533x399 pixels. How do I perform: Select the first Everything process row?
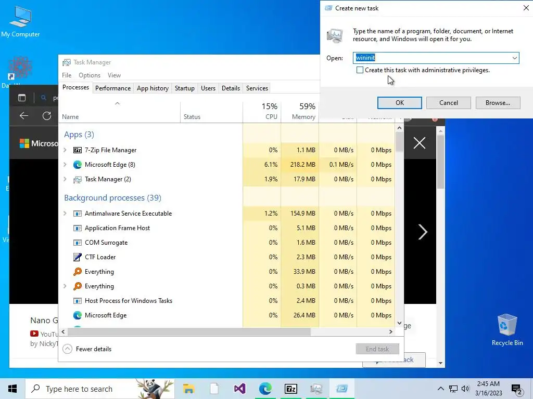(x=227, y=271)
